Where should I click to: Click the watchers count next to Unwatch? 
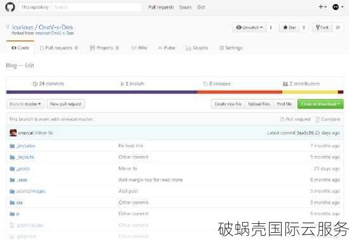[x=271, y=27]
